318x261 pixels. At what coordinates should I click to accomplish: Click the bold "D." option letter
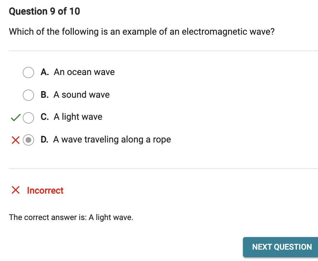pyautogui.click(x=44, y=140)
